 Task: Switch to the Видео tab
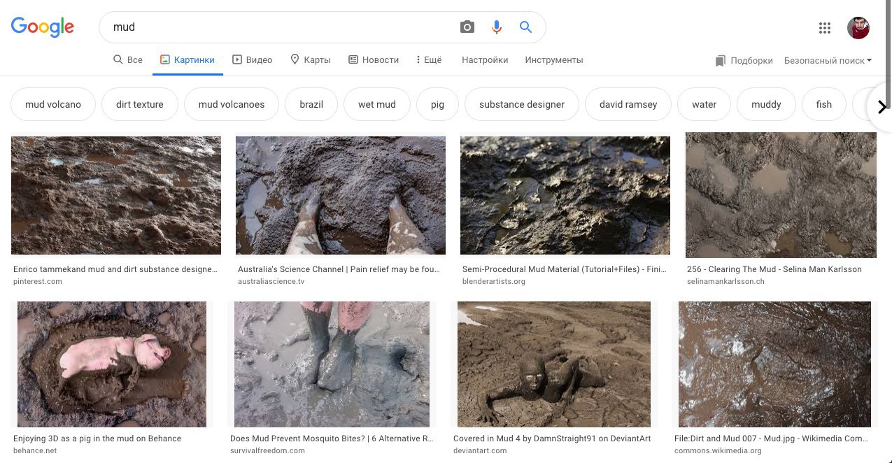pos(253,60)
